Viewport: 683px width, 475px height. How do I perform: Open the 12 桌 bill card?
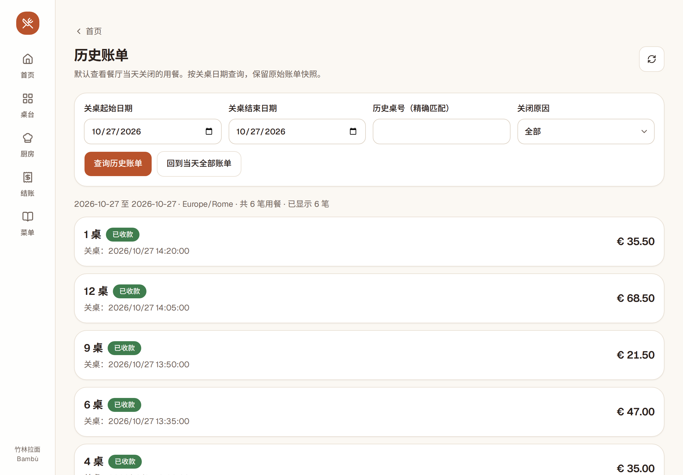coord(369,298)
